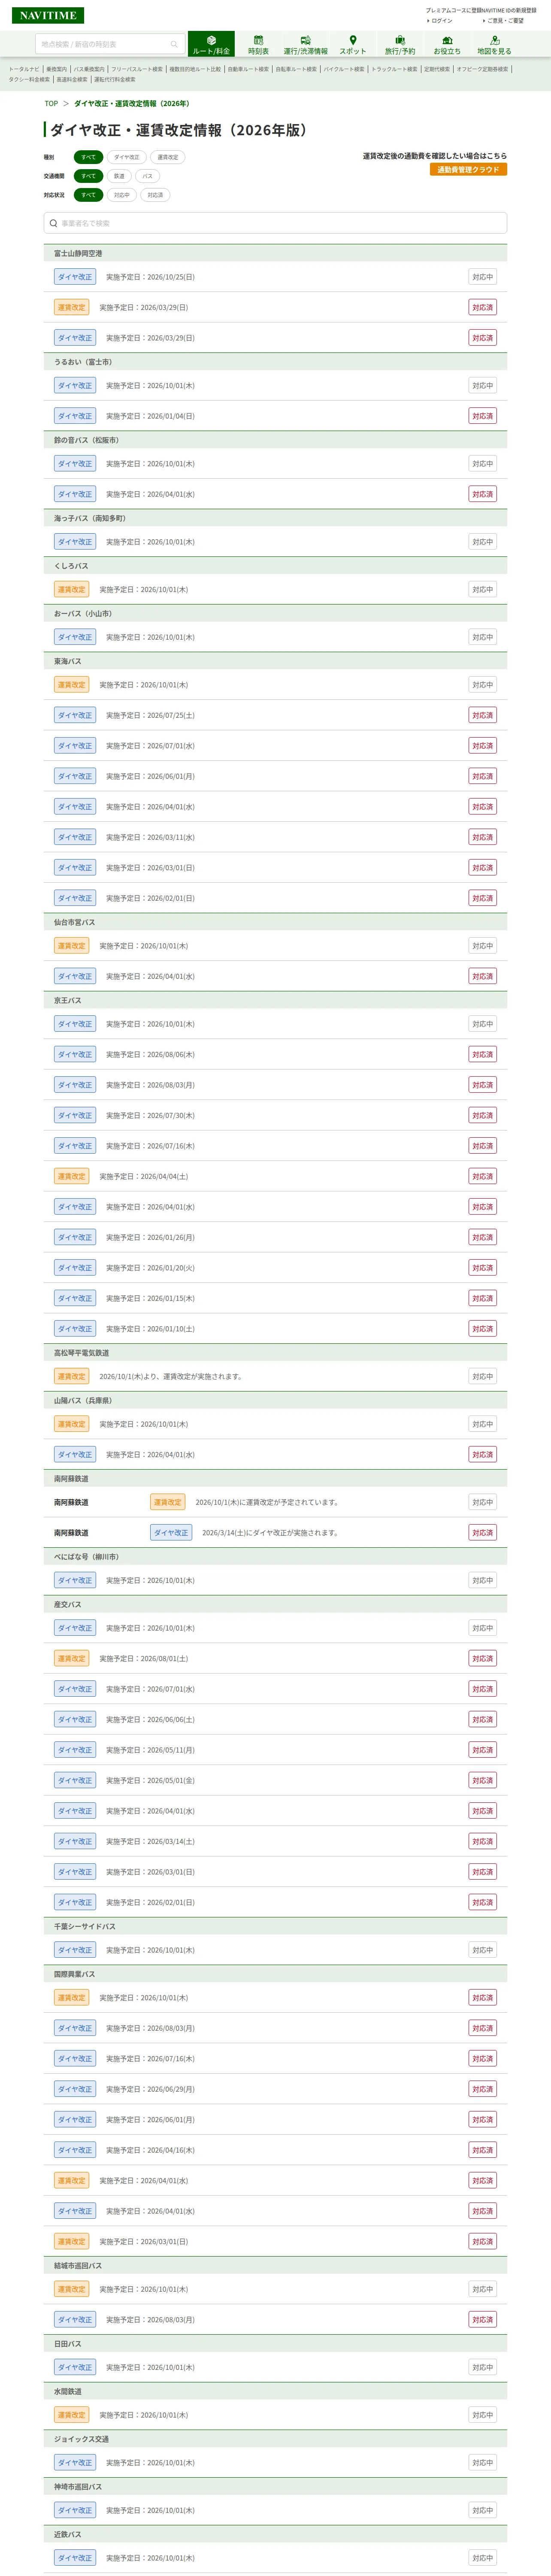Image resolution: width=551 pixels, height=2576 pixels.
Task: Open the 運転代行料金検索 link
Action: click(115, 80)
